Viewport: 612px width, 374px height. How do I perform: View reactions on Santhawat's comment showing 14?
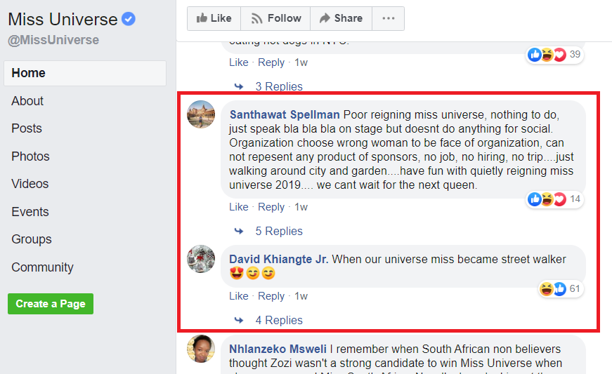tap(555, 199)
